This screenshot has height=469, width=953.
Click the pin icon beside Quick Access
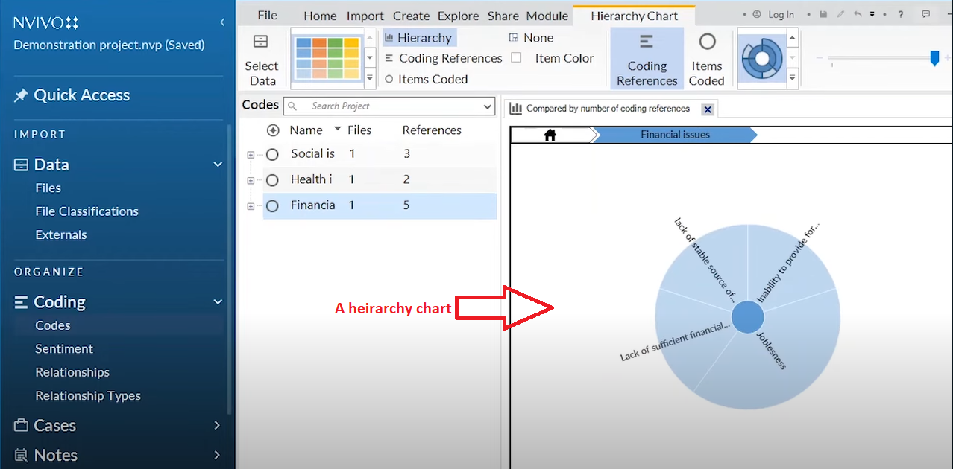coord(21,95)
